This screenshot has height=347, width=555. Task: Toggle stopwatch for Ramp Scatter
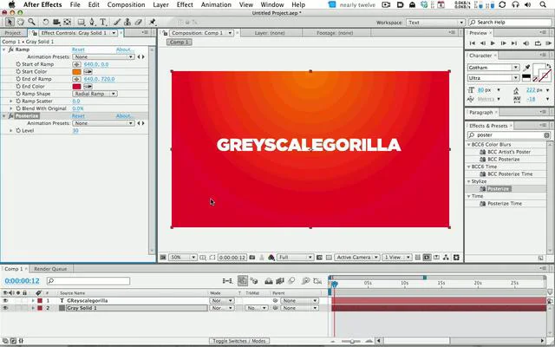tap(18, 101)
